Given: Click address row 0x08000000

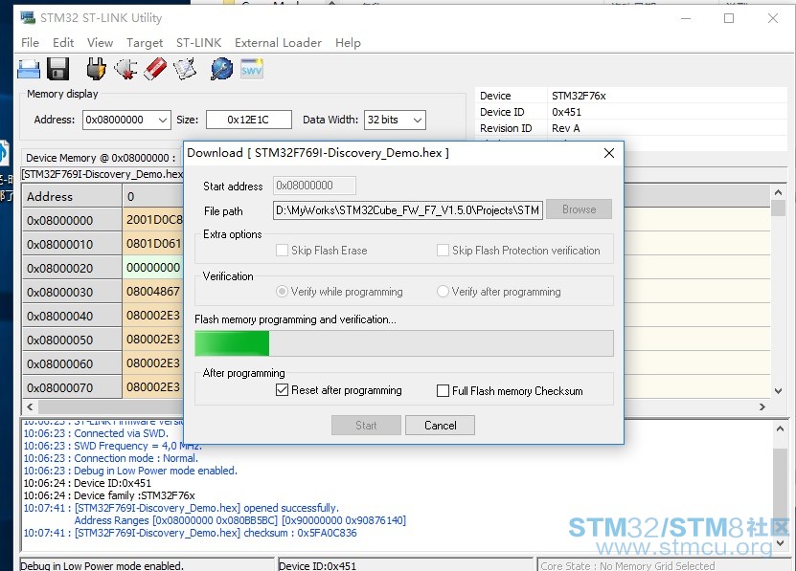Looking at the screenshot, I should coord(72,221).
